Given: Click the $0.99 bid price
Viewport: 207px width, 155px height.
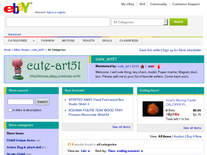Looking at the screenshot, I should pyautogui.click(x=197, y=110).
